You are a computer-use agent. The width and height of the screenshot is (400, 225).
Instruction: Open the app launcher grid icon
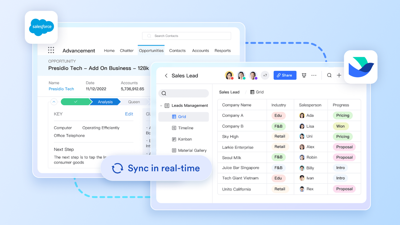pyautogui.click(x=51, y=50)
